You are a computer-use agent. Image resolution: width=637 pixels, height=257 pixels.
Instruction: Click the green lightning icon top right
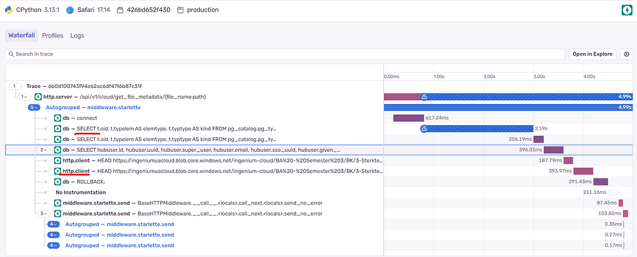pyautogui.click(x=626, y=10)
